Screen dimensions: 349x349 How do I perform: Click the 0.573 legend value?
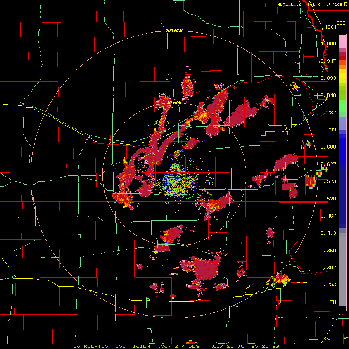pyautogui.click(x=328, y=181)
